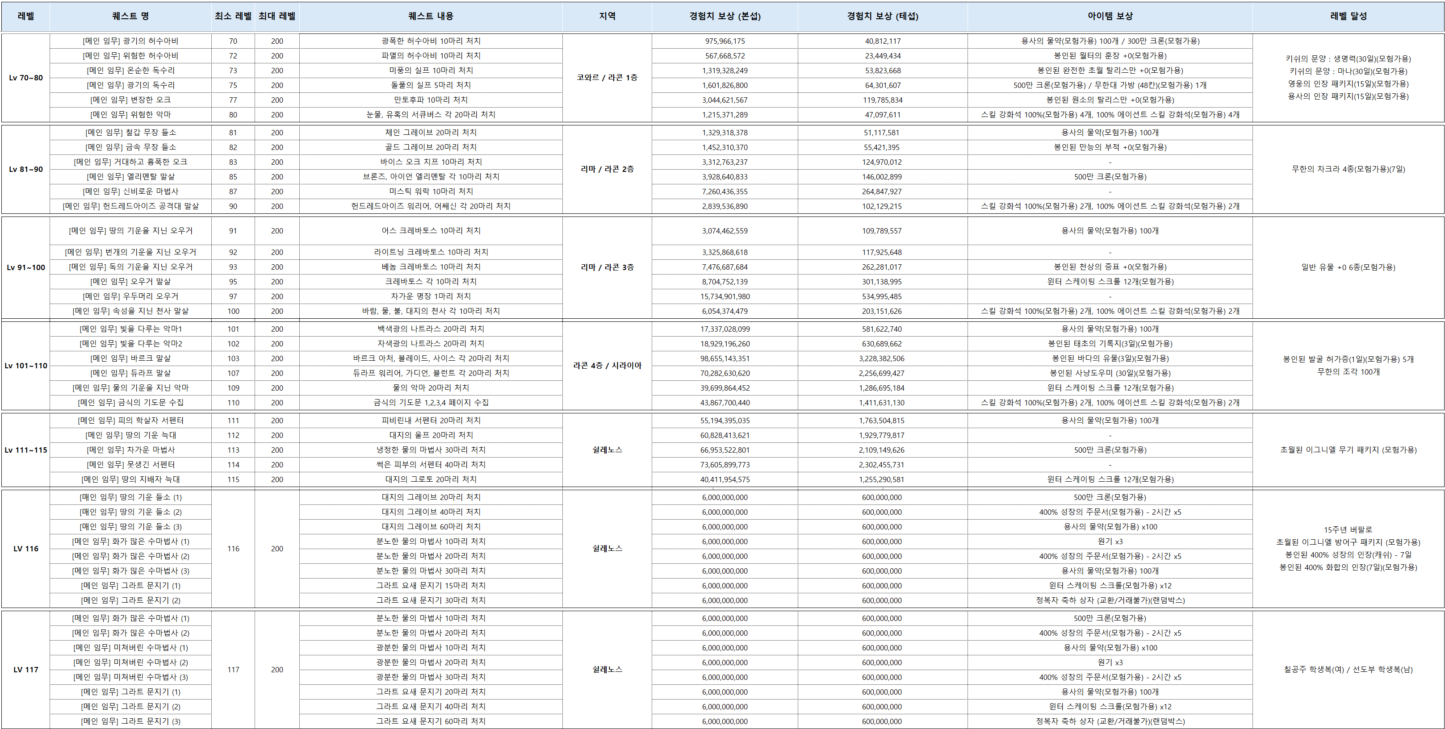Select the 'Lv 101~110' level cell
Image resolution: width=1445 pixels, height=729 pixels.
[x=26, y=366]
